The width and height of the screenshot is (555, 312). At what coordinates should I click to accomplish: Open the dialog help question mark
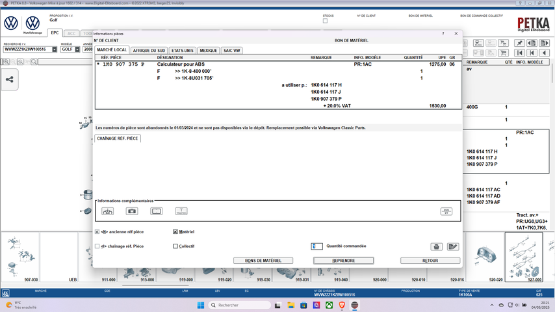click(x=443, y=34)
